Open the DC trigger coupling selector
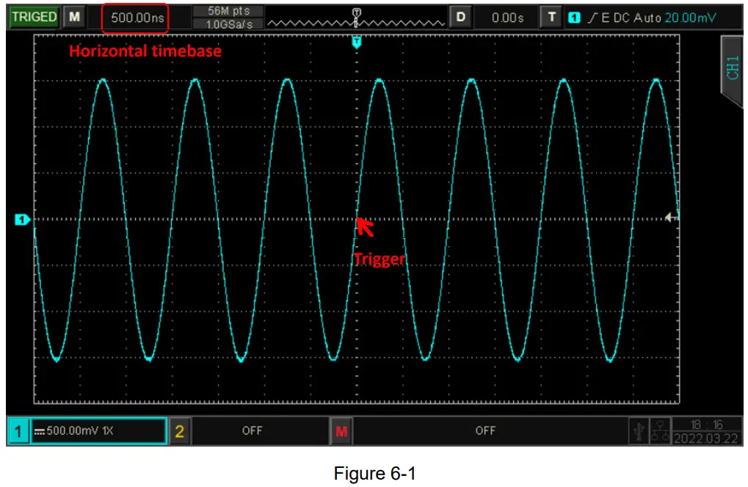This screenshot has width=748, height=487. [x=616, y=15]
